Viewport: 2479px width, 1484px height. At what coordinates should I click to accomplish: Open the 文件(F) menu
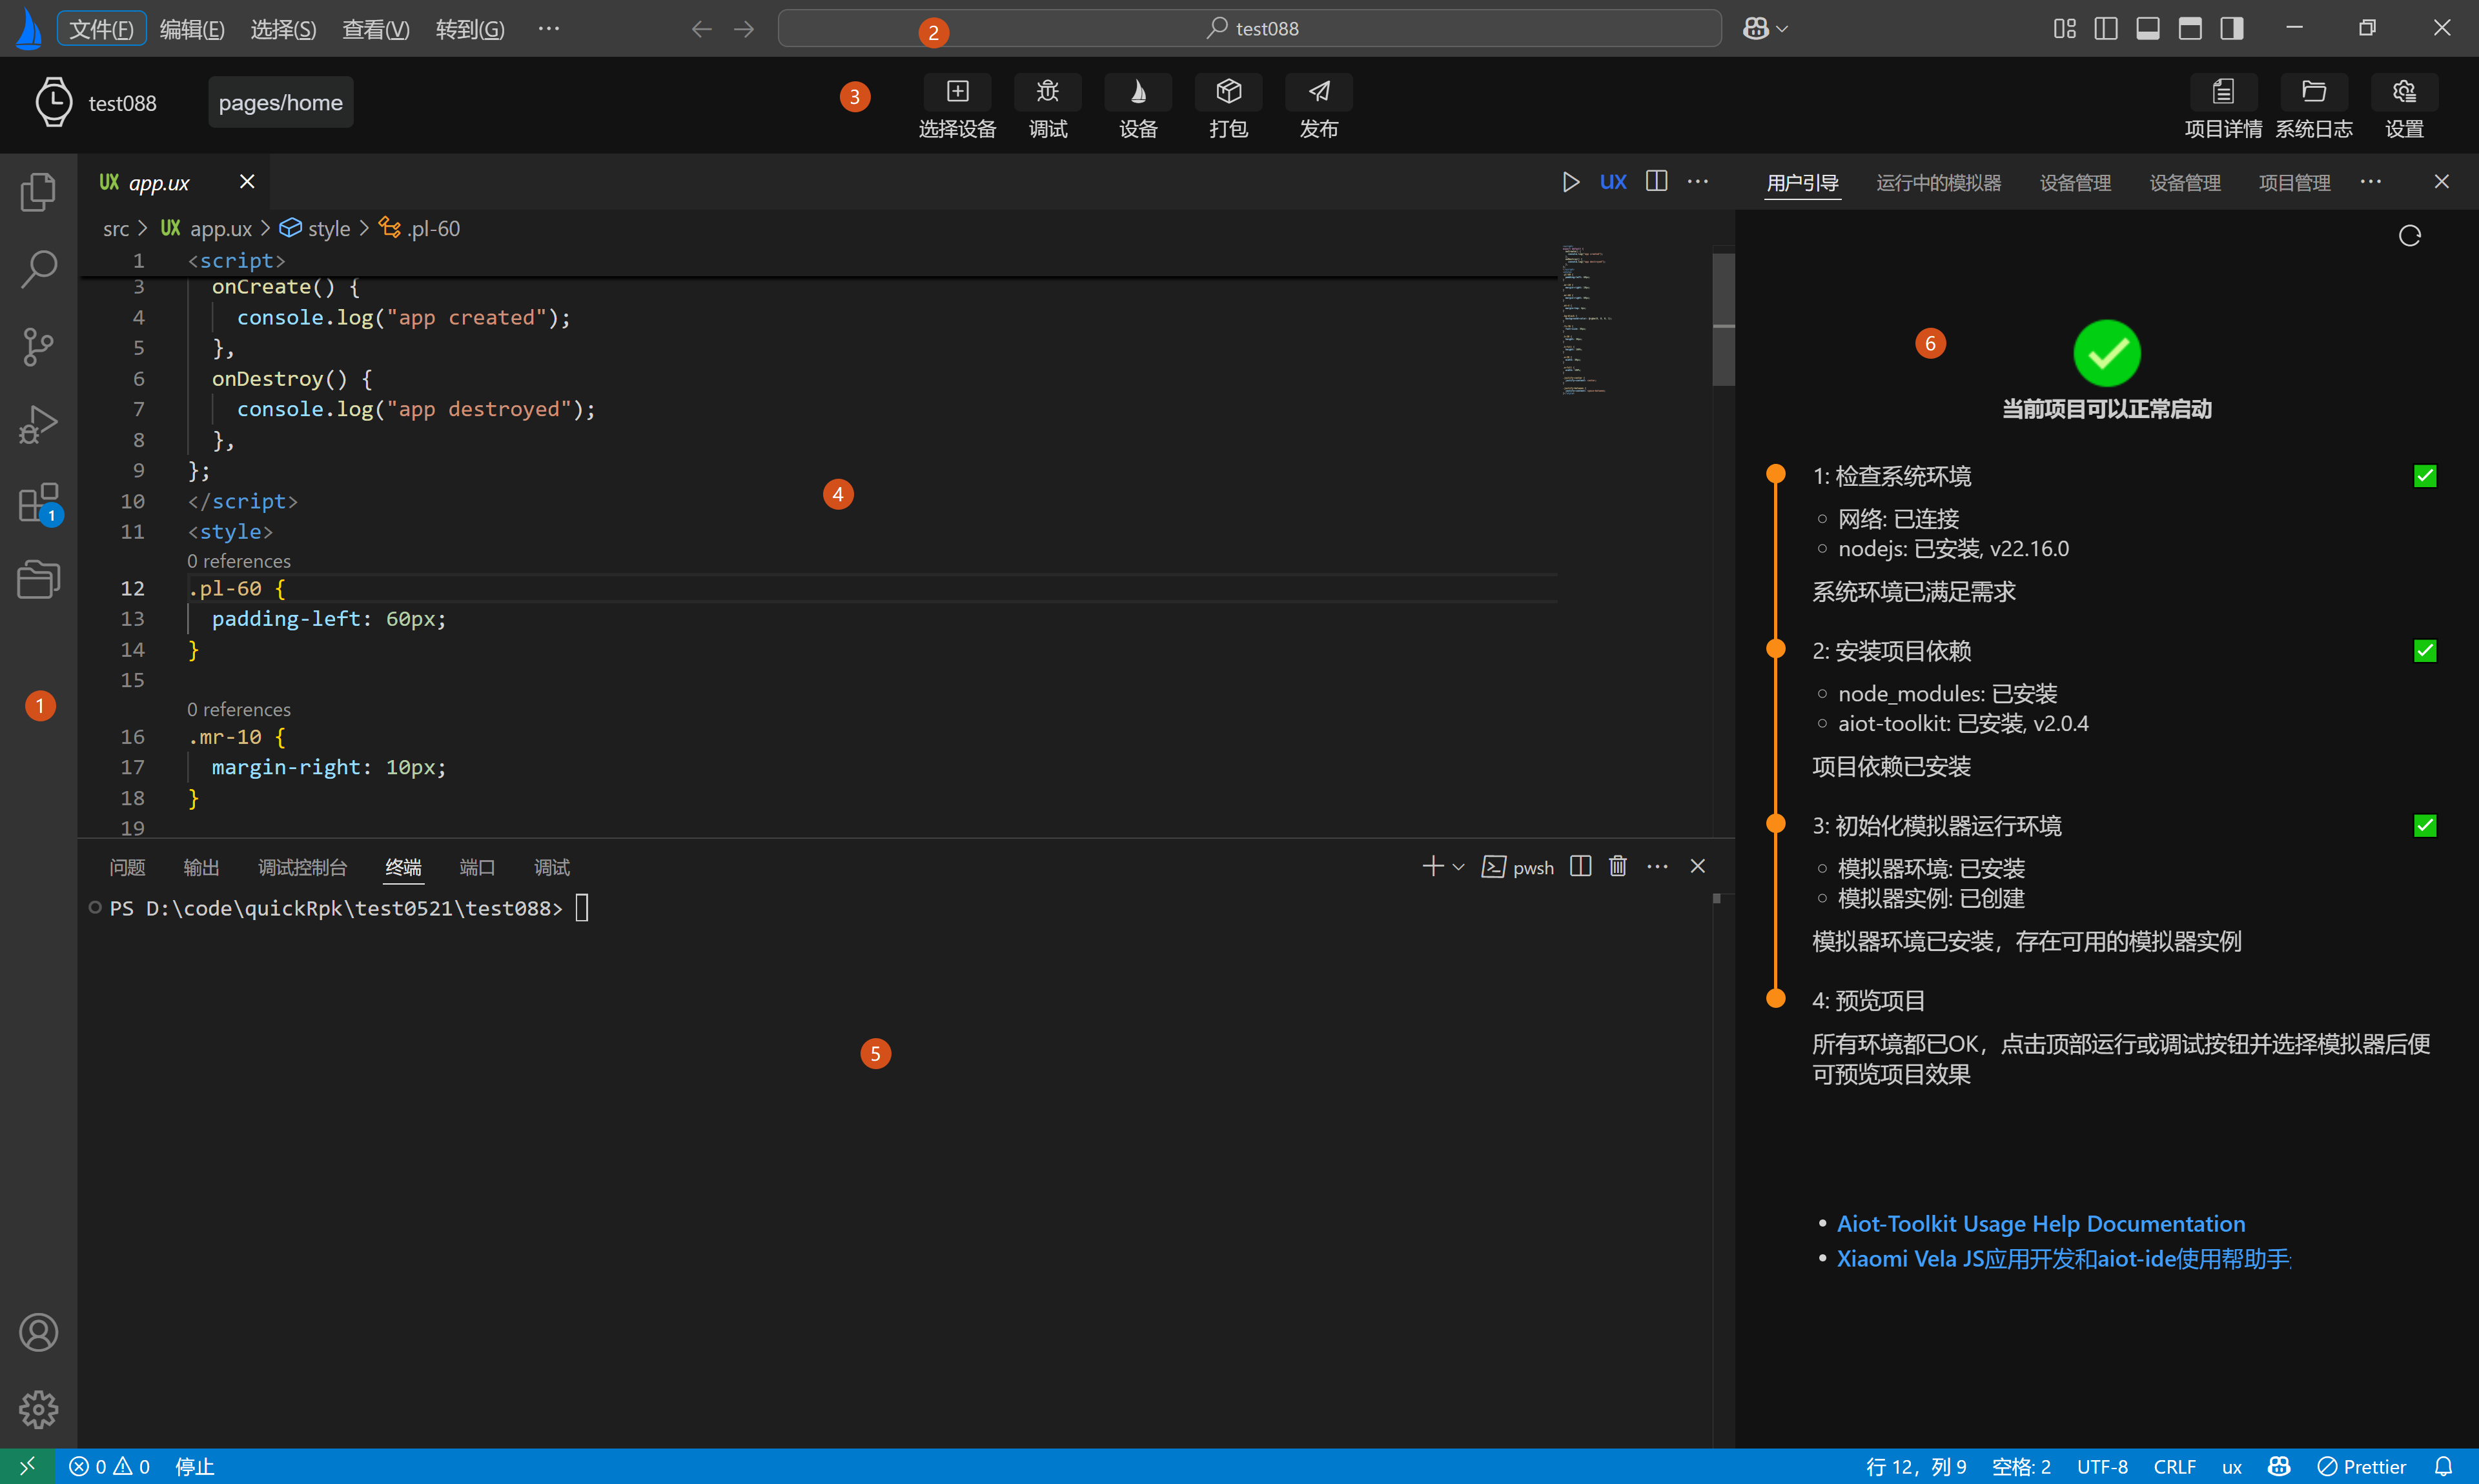point(101,29)
